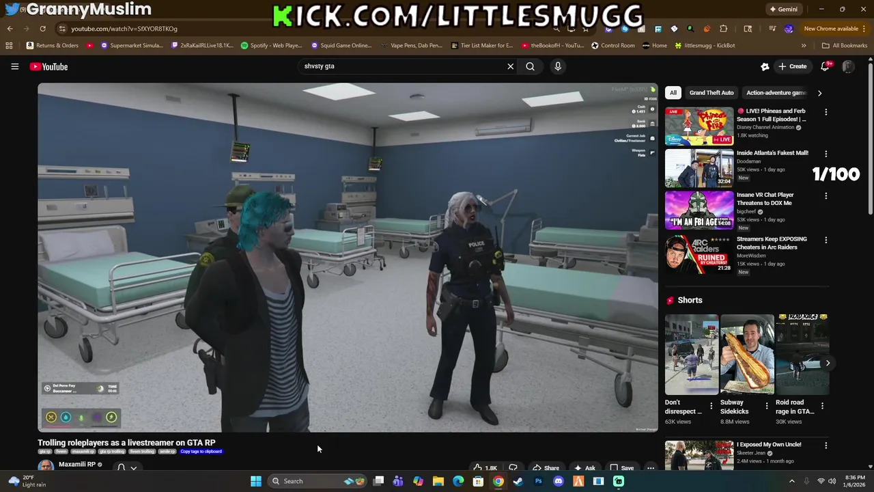Open options for Subway Sidekicks short

coord(767,406)
